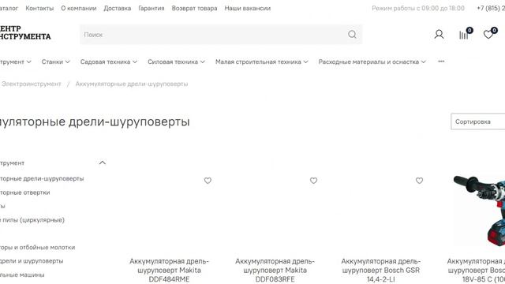505x284 pixels.
Task: Expand Расходные материалы и оснастка menu
Action: pos(372,62)
